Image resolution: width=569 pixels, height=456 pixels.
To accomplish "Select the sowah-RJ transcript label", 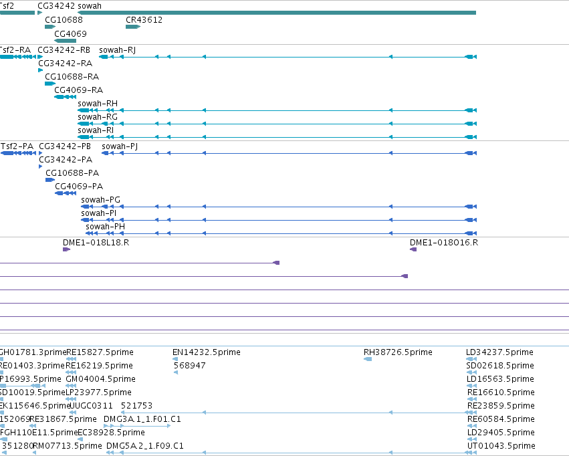I will [x=118, y=50].
